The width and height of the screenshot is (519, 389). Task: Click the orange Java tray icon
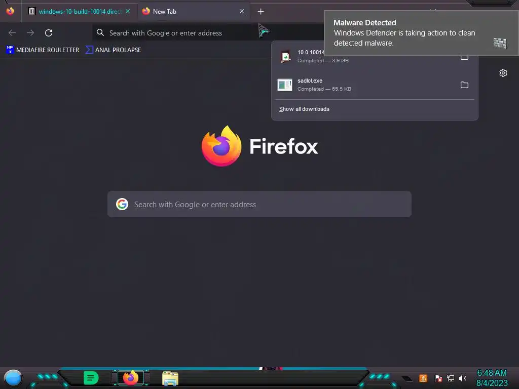(x=423, y=378)
